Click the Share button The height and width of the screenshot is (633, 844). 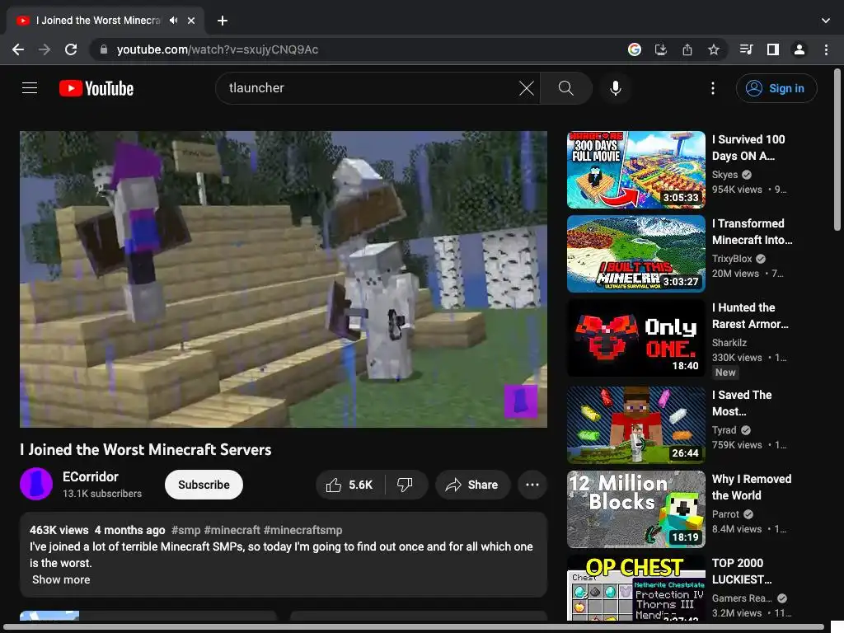pyautogui.click(x=472, y=485)
